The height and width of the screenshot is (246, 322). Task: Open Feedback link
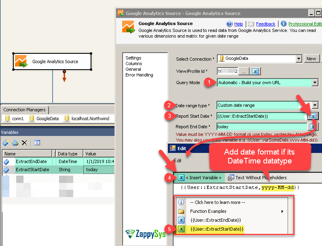(265, 24)
